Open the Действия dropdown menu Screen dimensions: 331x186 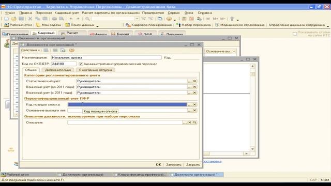pyautogui.click(x=30, y=50)
